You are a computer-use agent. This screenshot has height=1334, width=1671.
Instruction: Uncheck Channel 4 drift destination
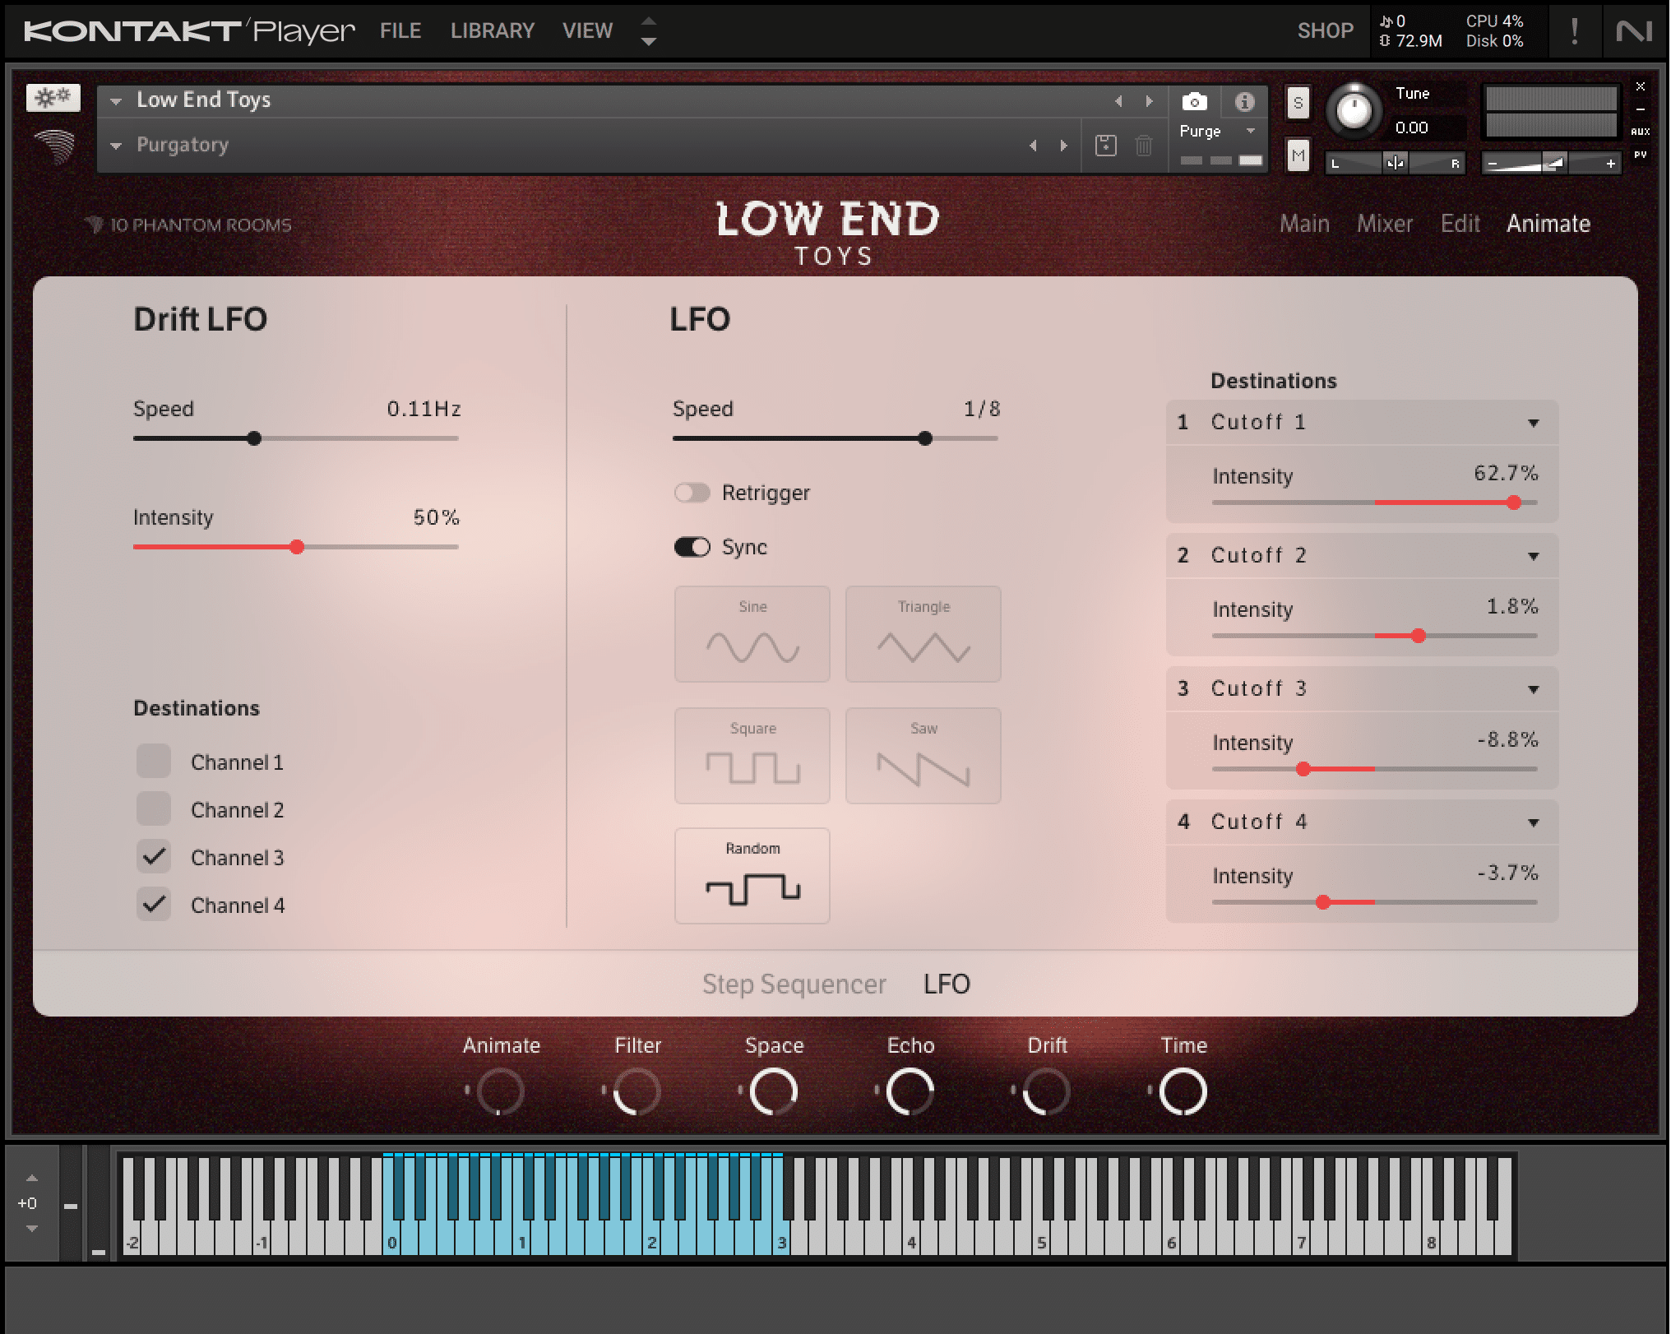click(x=154, y=905)
